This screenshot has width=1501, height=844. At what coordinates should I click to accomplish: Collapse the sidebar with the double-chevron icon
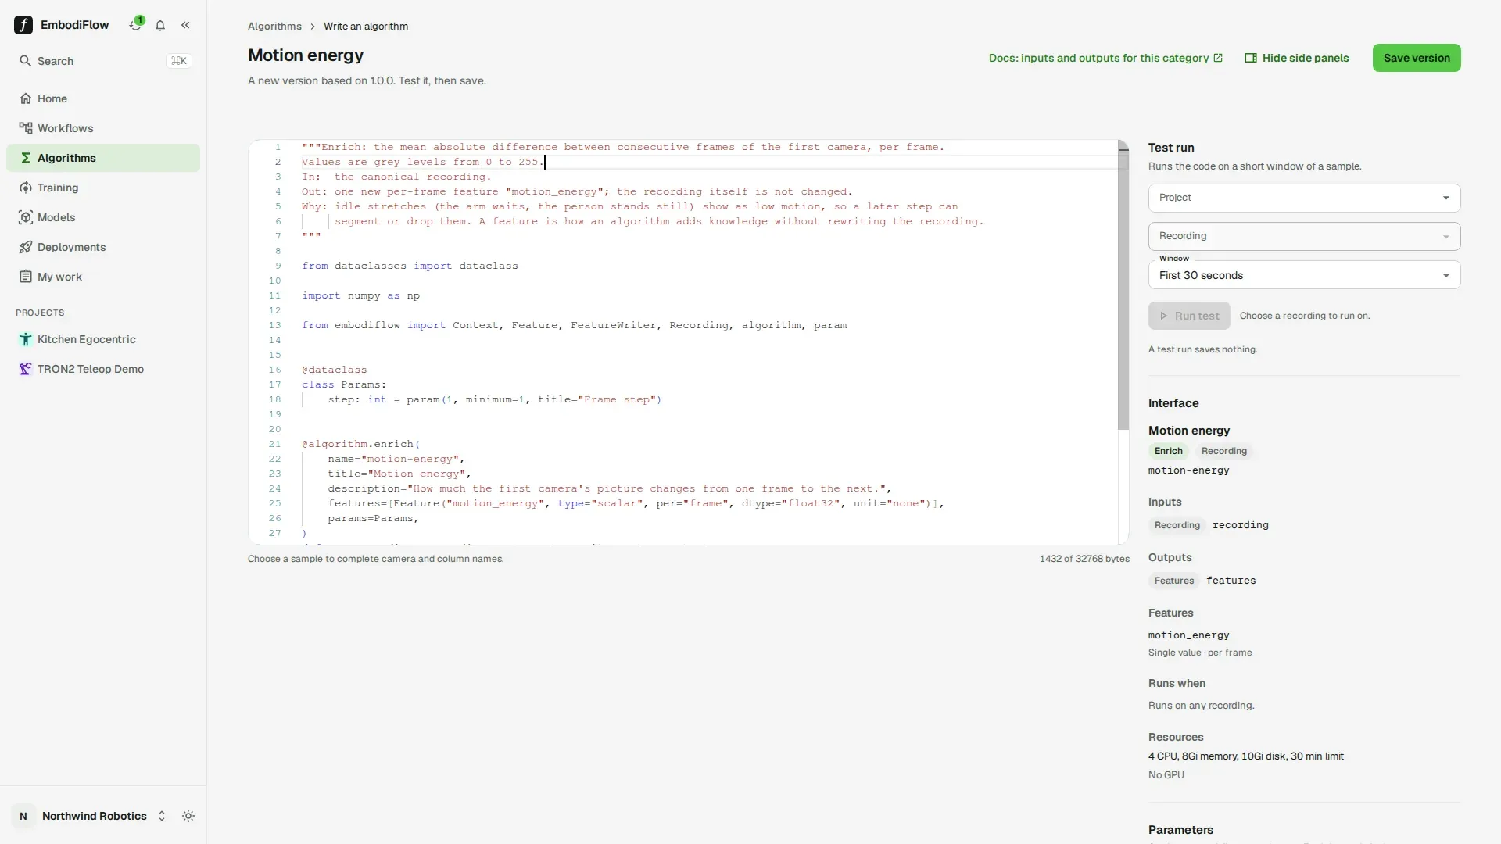(185, 25)
